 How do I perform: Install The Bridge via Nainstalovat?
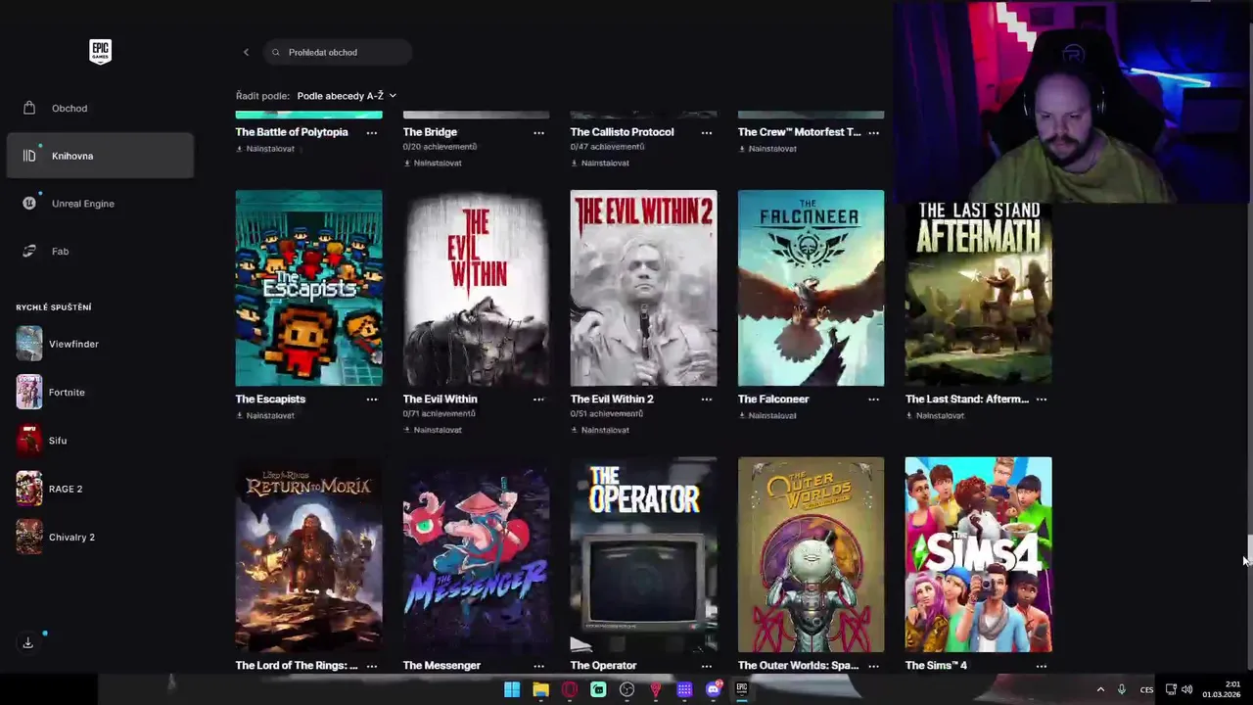click(x=433, y=163)
